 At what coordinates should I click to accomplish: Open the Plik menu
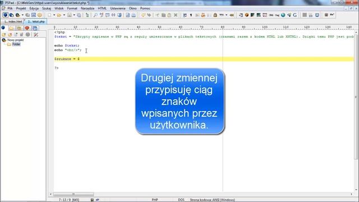click(10, 8)
